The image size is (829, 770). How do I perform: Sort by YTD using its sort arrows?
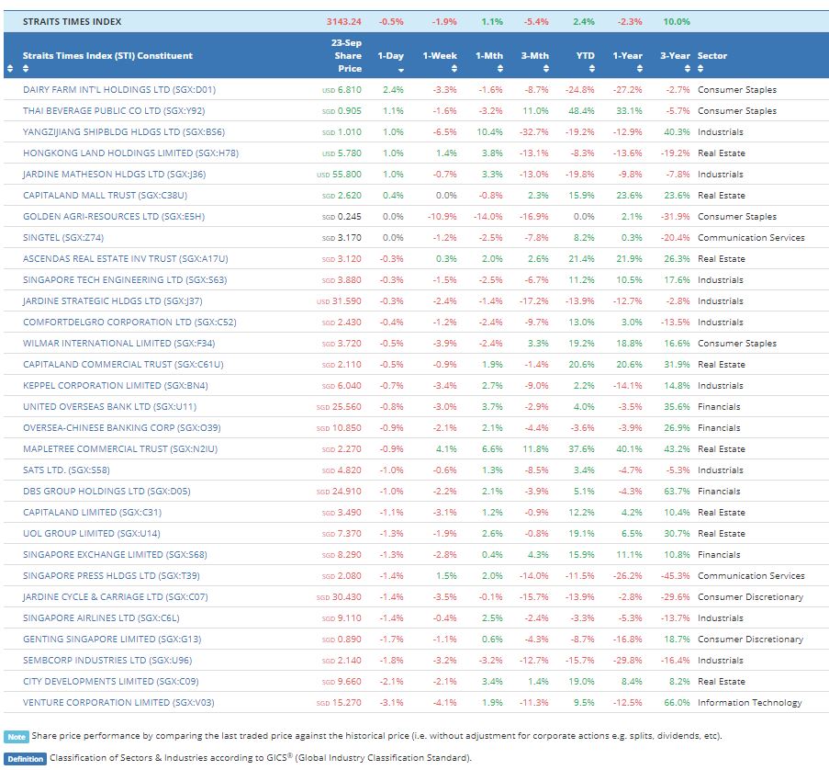[x=591, y=69]
